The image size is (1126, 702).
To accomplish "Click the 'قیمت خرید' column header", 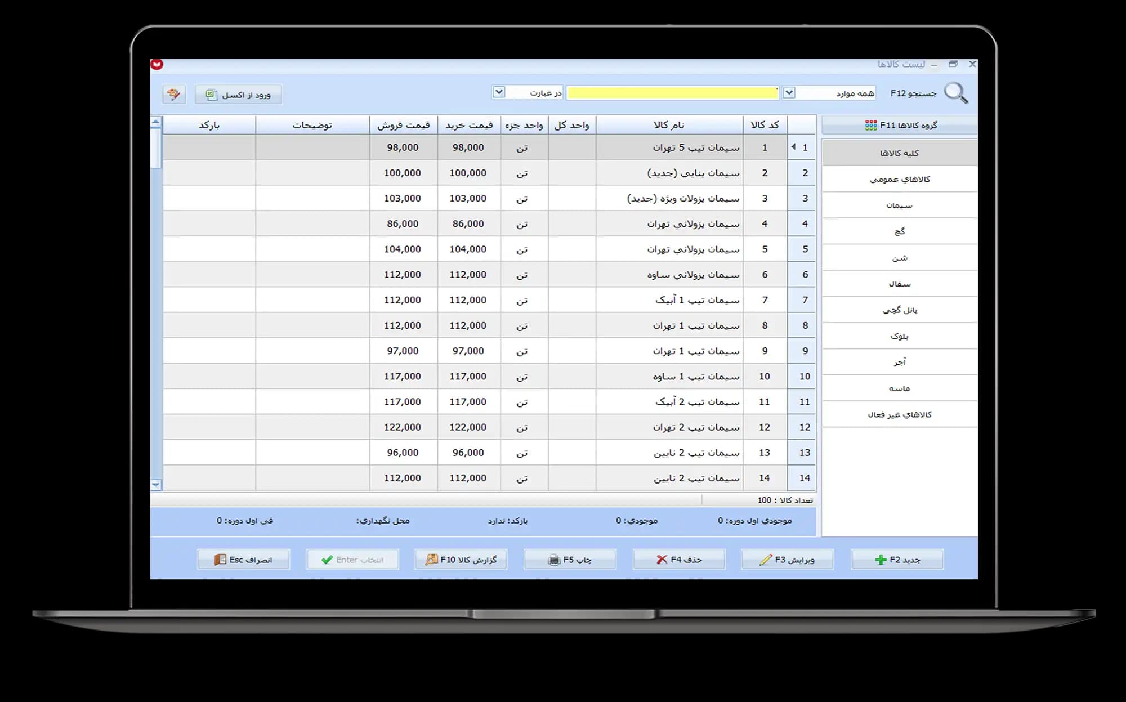I will (x=469, y=125).
